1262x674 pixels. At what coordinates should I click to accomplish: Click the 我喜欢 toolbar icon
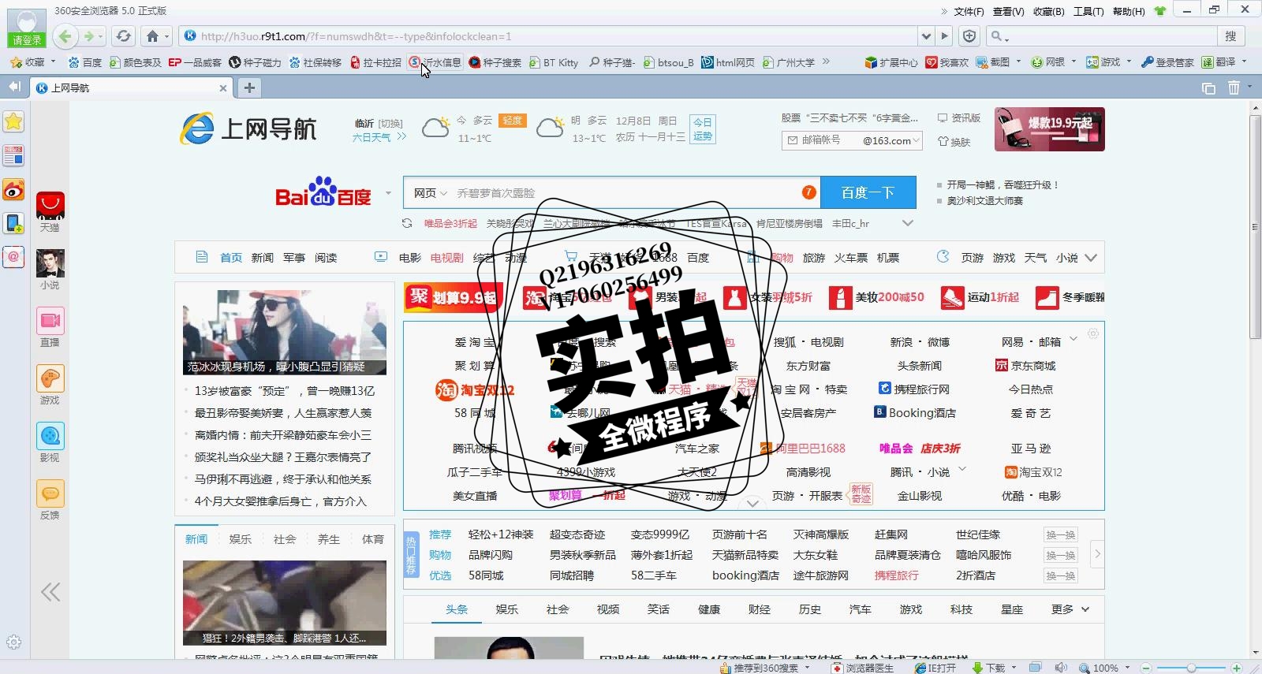(946, 62)
